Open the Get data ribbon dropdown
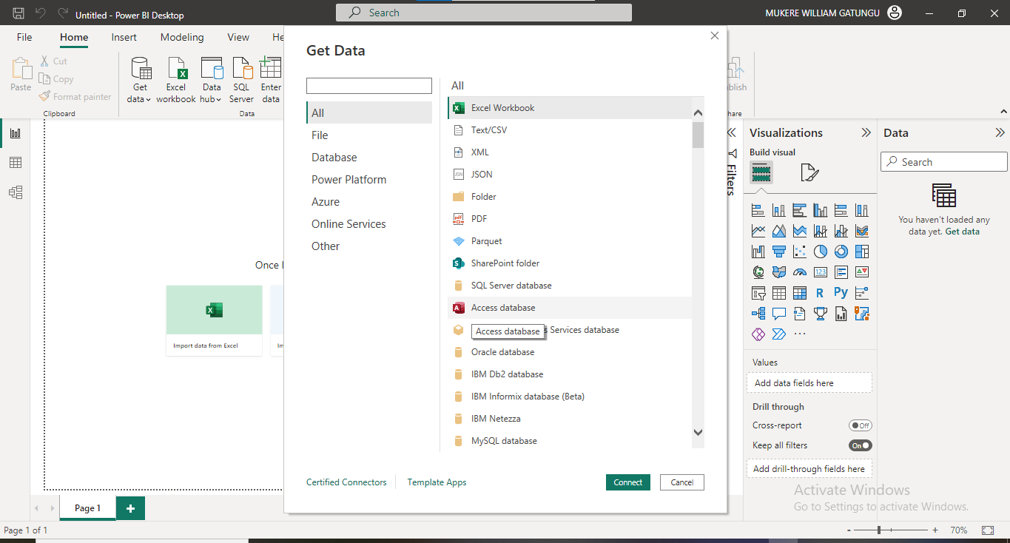Image resolution: width=1010 pixels, height=543 pixels. (140, 79)
